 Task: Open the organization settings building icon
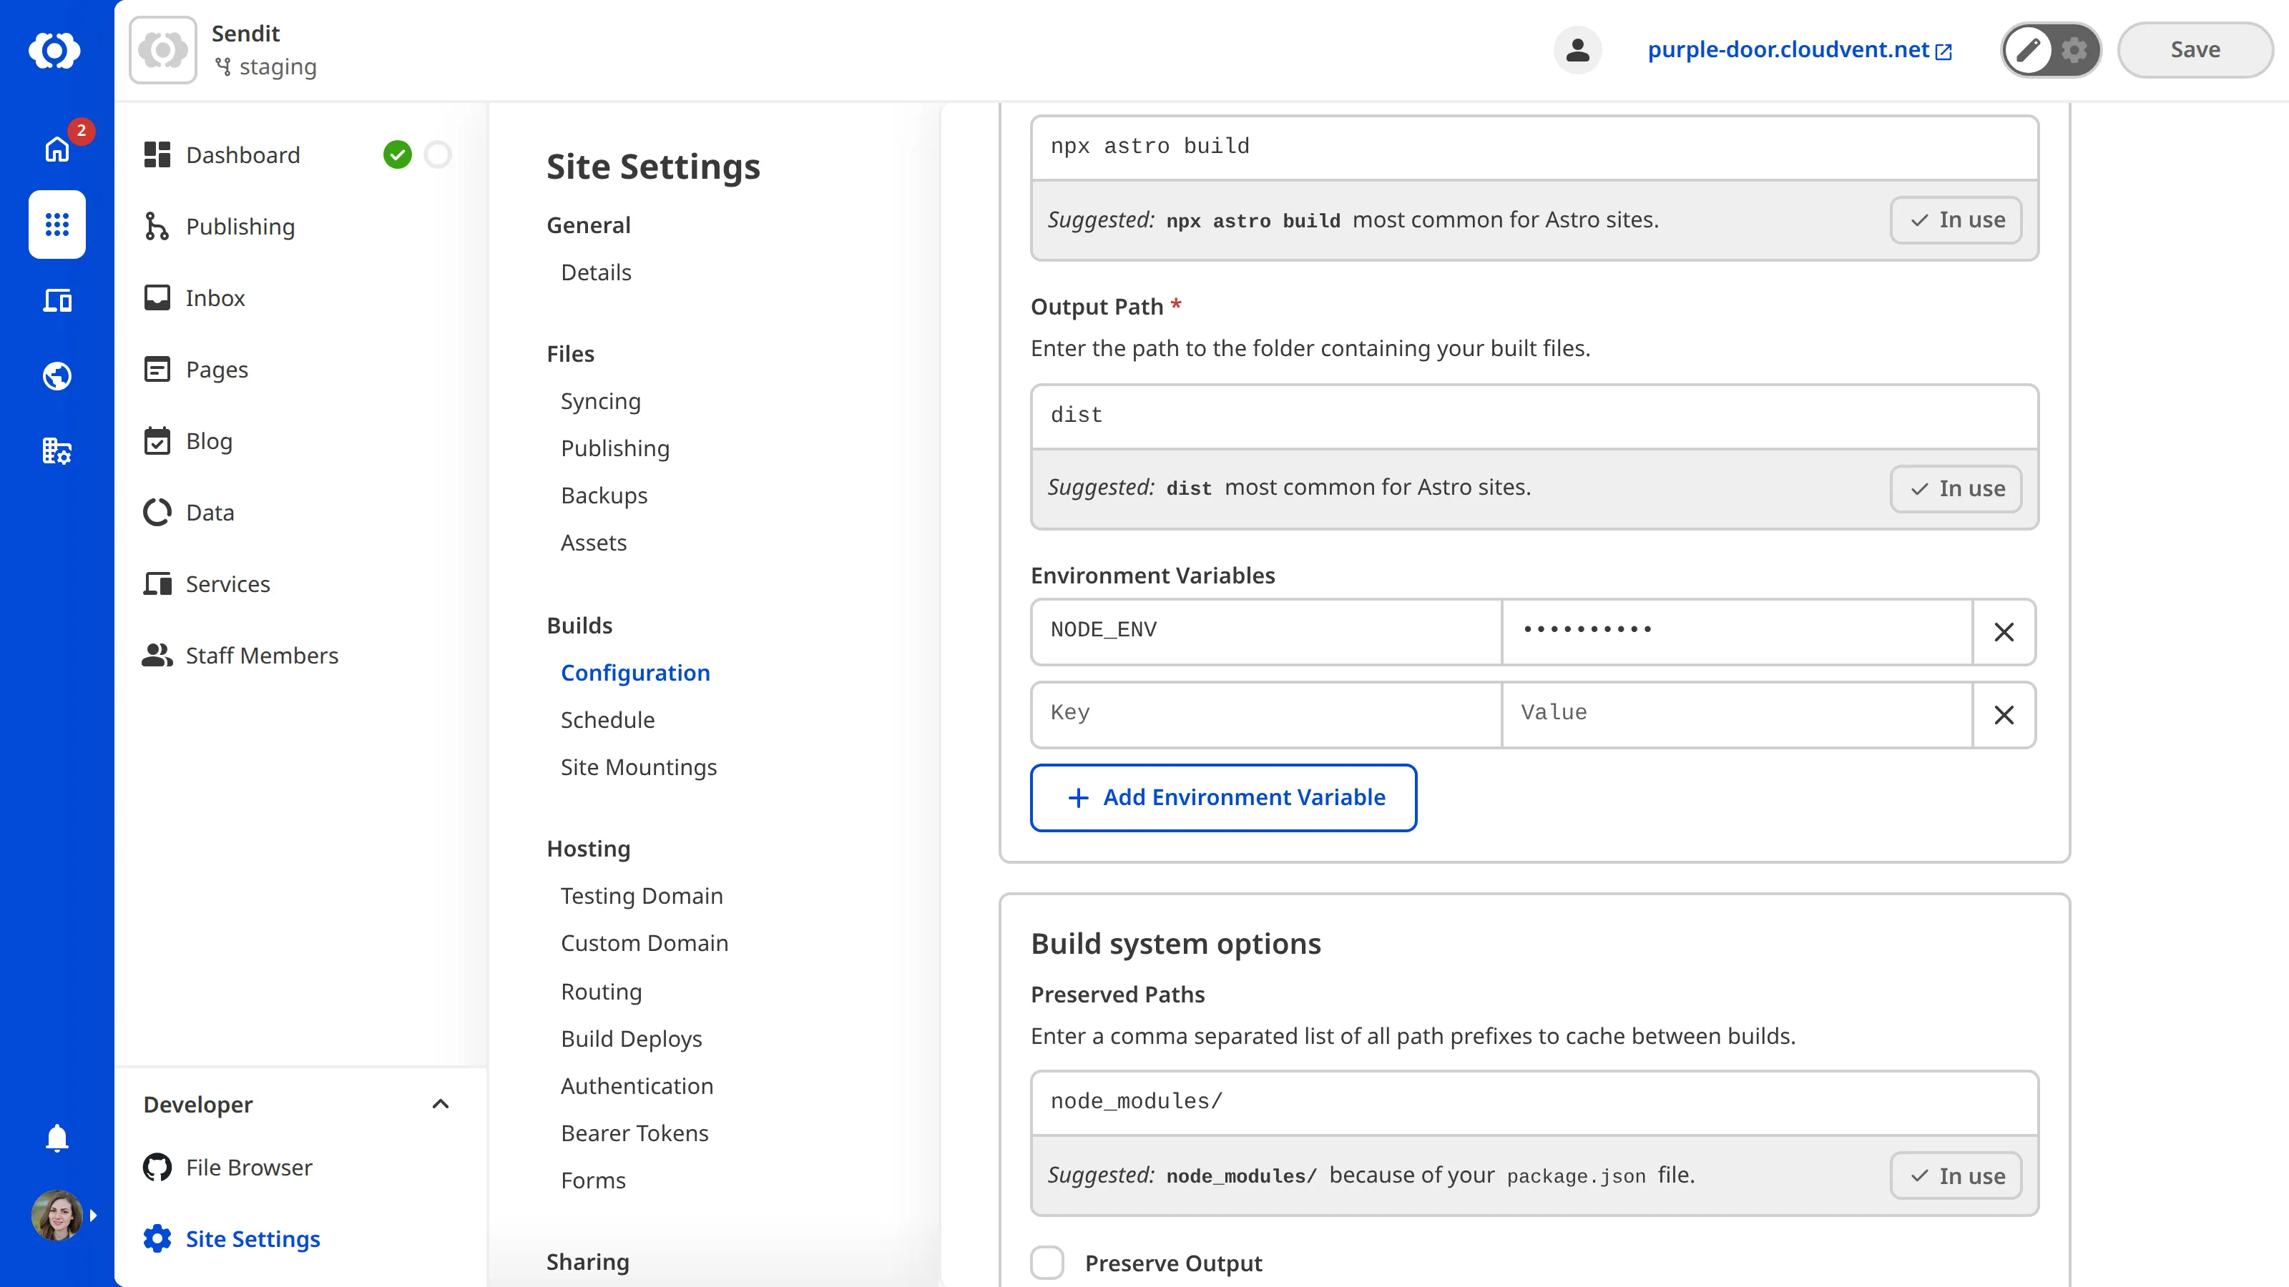click(56, 451)
